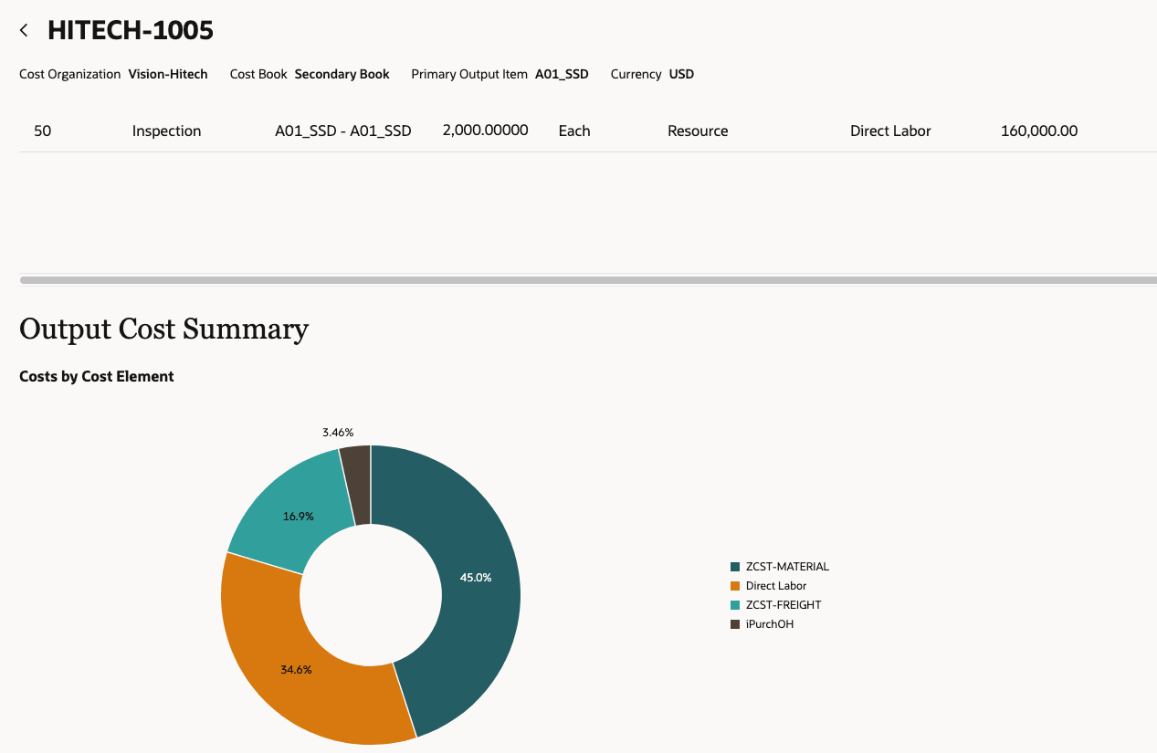Click the 45.0% pie chart segment
Image resolution: width=1157 pixels, height=753 pixels.
(475, 577)
